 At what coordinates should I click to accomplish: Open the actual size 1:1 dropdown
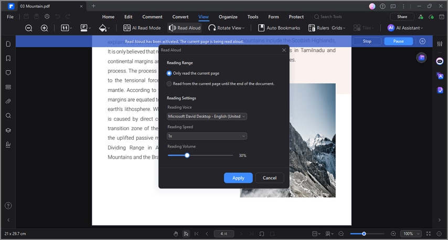pos(66,28)
